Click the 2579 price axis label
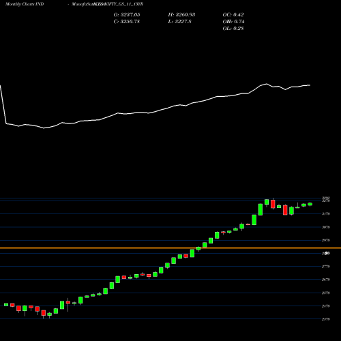The height and width of the screenshot is (341, 341). tap(326, 293)
